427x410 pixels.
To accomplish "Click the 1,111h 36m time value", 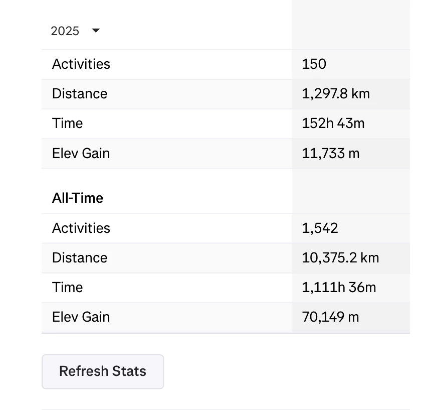I will coord(339,288).
